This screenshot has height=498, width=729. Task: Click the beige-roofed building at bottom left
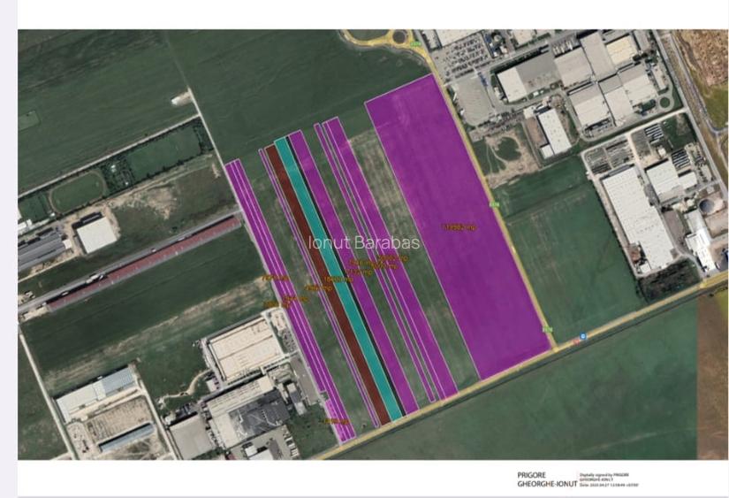(245, 349)
